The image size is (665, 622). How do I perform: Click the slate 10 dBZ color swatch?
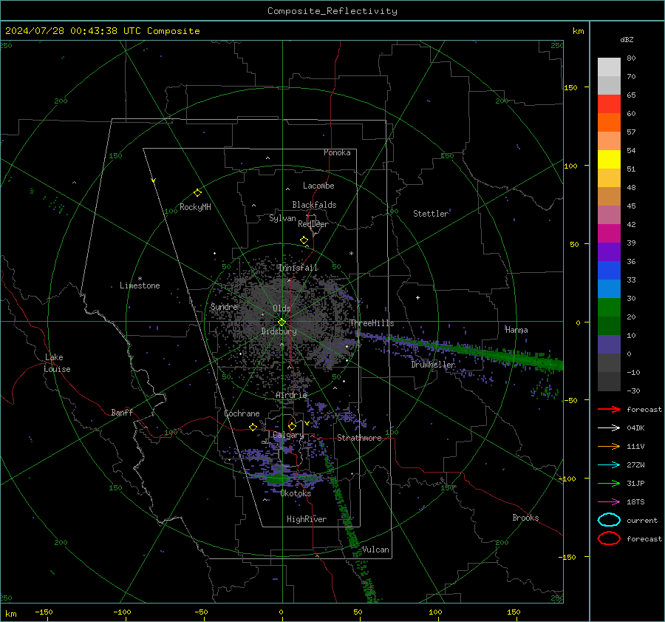coord(609,345)
